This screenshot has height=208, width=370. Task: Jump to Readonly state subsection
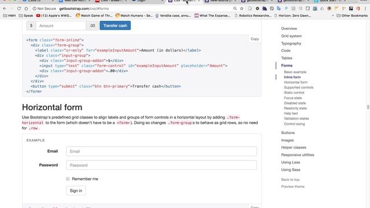(295, 108)
